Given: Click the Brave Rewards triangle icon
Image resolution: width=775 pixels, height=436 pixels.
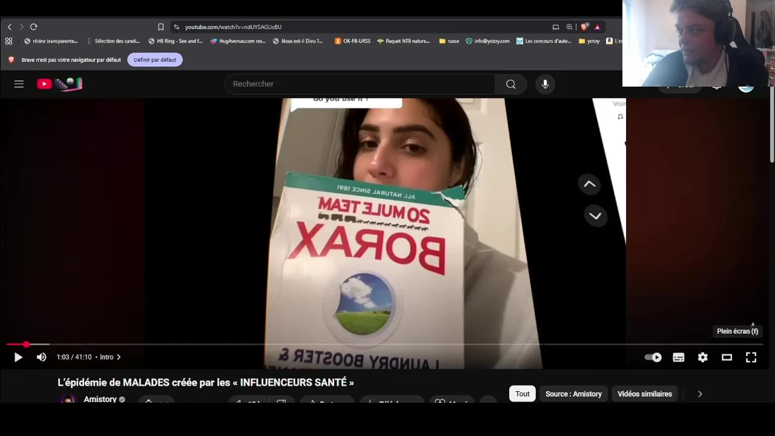Looking at the screenshot, I should (597, 27).
